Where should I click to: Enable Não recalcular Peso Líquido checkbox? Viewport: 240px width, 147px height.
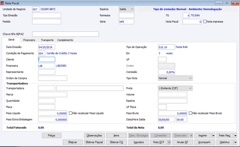(70, 113)
